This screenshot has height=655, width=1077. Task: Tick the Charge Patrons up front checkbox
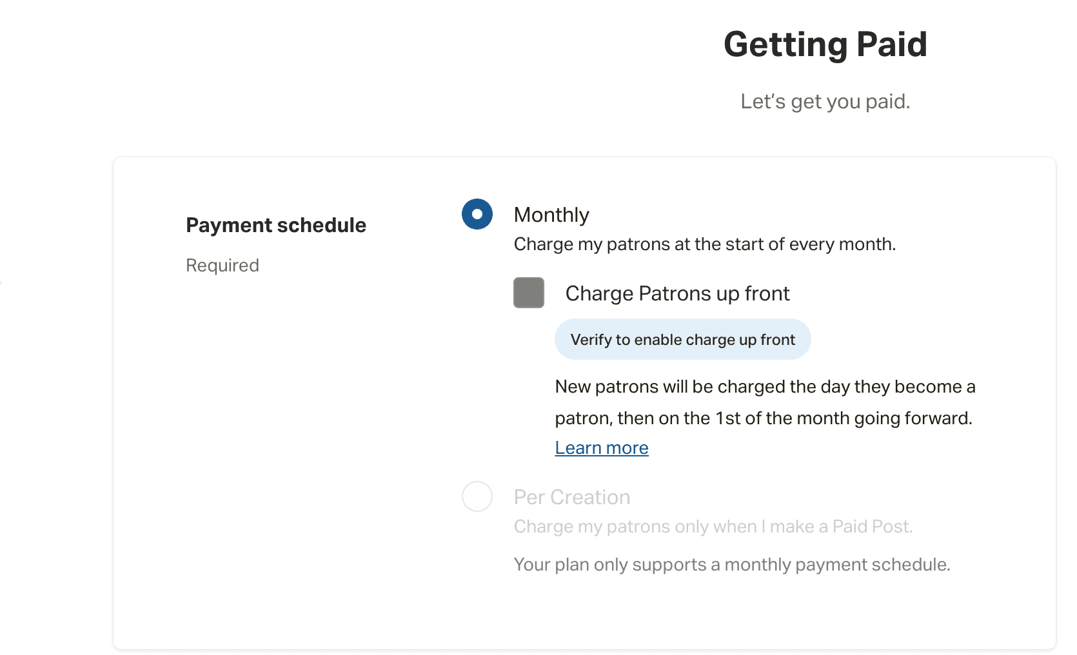click(x=529, y=293)
